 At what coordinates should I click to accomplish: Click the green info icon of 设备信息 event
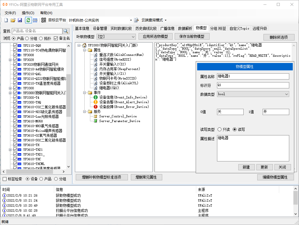coord(96,97)
